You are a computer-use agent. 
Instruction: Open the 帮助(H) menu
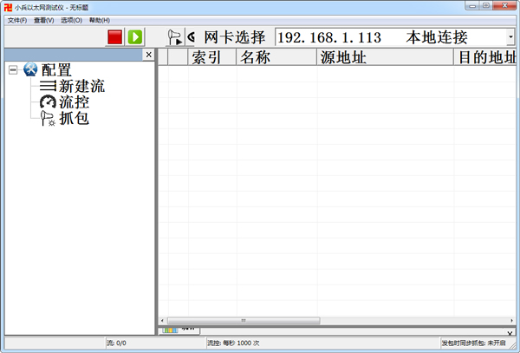point(100,20)
